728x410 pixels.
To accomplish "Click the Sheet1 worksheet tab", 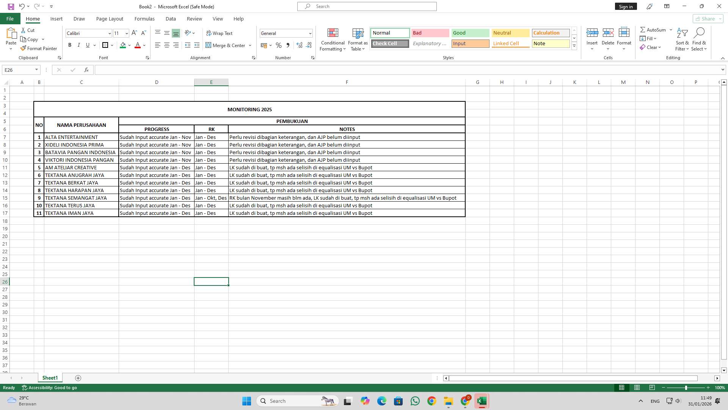I will 50,378.
